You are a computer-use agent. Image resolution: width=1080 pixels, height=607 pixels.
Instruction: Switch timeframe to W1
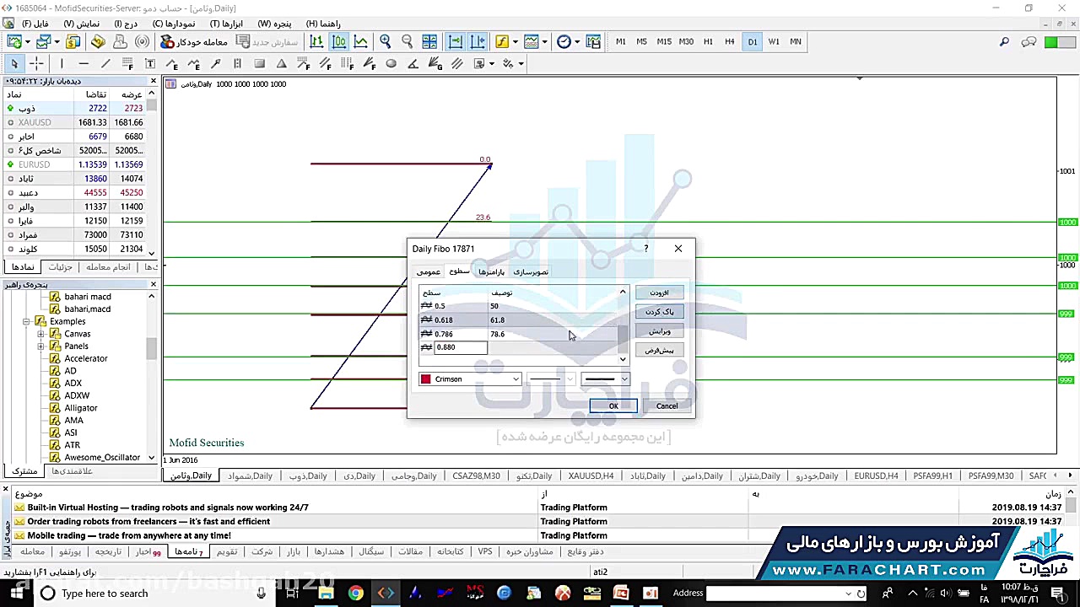(x=774, y=41)
